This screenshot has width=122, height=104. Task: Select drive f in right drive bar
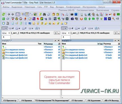[x=84, y=28]
